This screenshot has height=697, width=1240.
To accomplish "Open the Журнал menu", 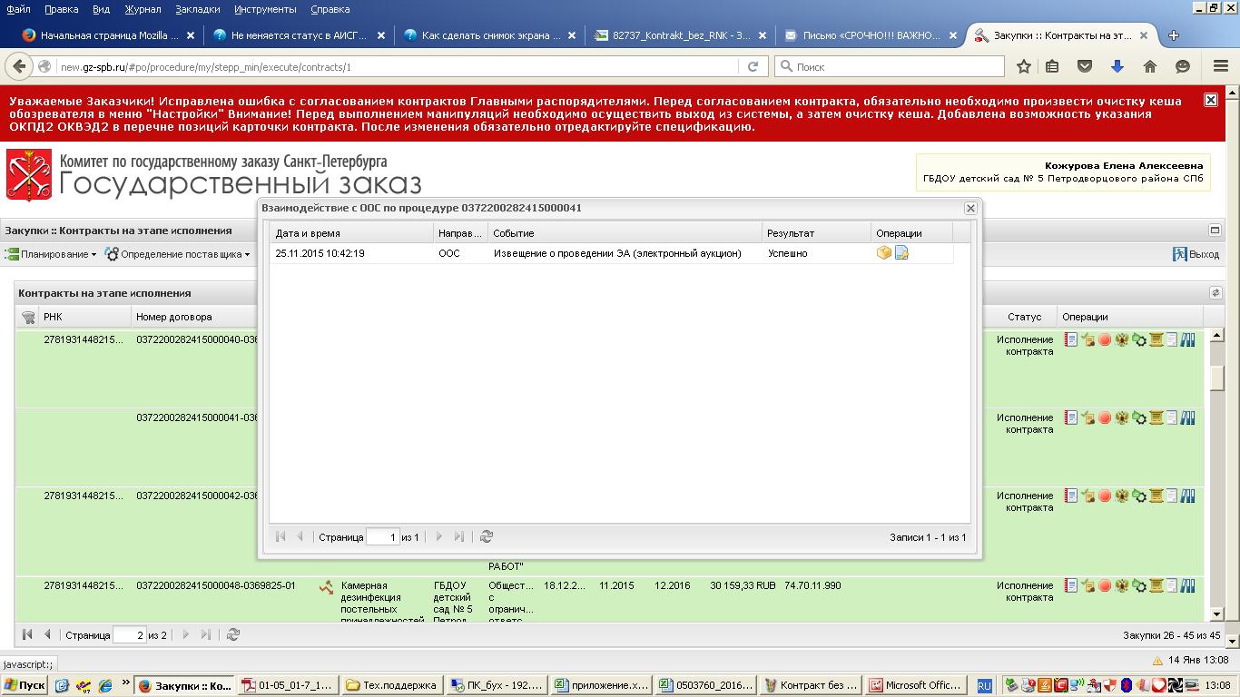I will 142,9.
